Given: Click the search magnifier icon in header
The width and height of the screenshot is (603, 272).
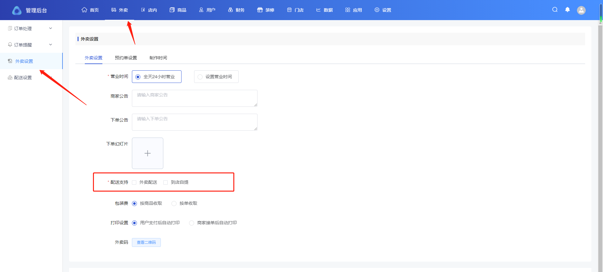Looking at the screenshot, I should 555,10.
